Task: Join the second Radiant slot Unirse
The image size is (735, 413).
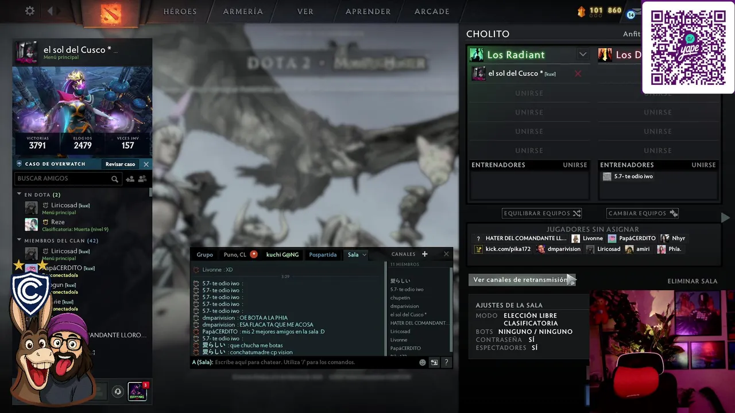Action: pos(529,93)
